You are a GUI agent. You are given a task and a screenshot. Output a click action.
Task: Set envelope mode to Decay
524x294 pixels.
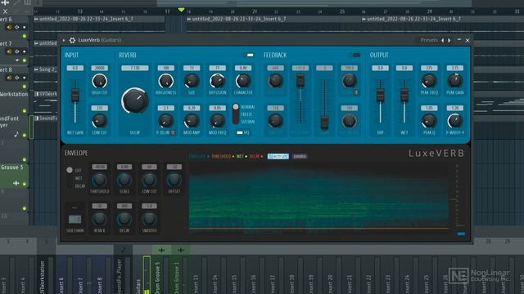pyautogui.click(x=80, y=186)
